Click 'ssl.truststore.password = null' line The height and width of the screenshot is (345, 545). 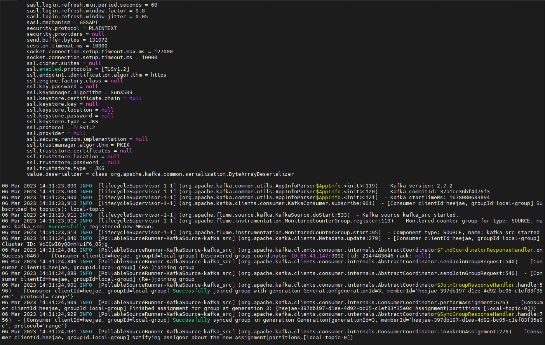pyautogui.click(x=73, y=163)
